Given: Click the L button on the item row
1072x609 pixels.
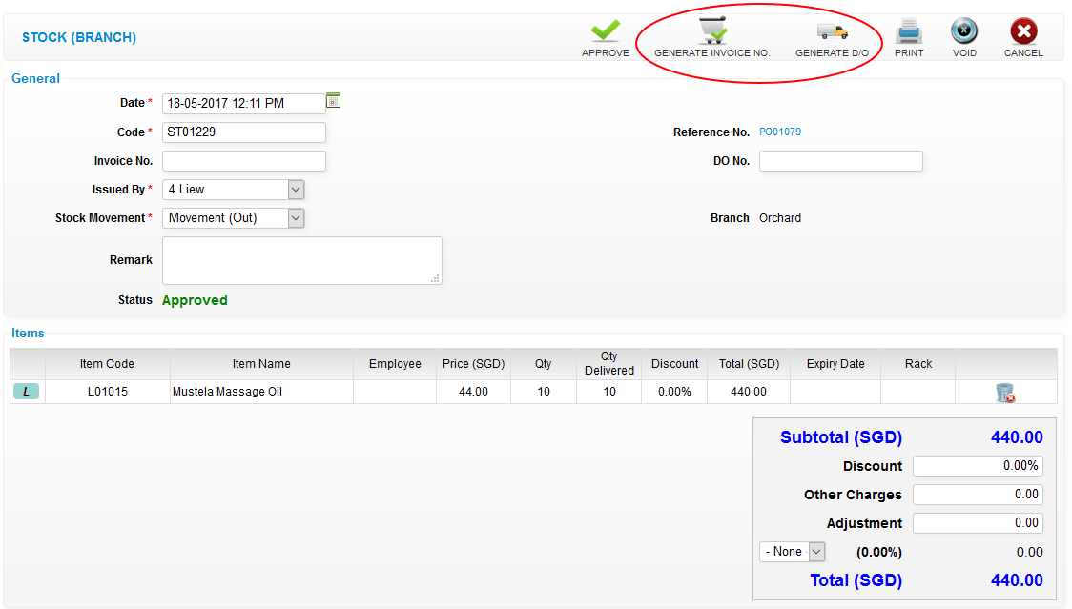Looking at the screenshot, I should pyautogui.click(x=26, y=391).
